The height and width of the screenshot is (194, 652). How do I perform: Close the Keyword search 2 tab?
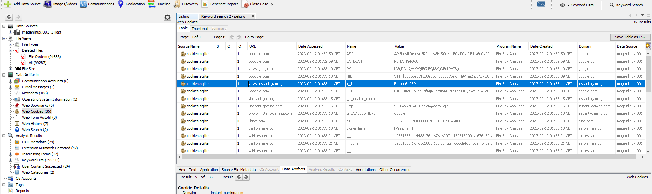pos(253,16)
